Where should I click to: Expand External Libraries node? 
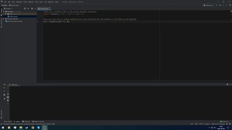click(x=4, y=19)
